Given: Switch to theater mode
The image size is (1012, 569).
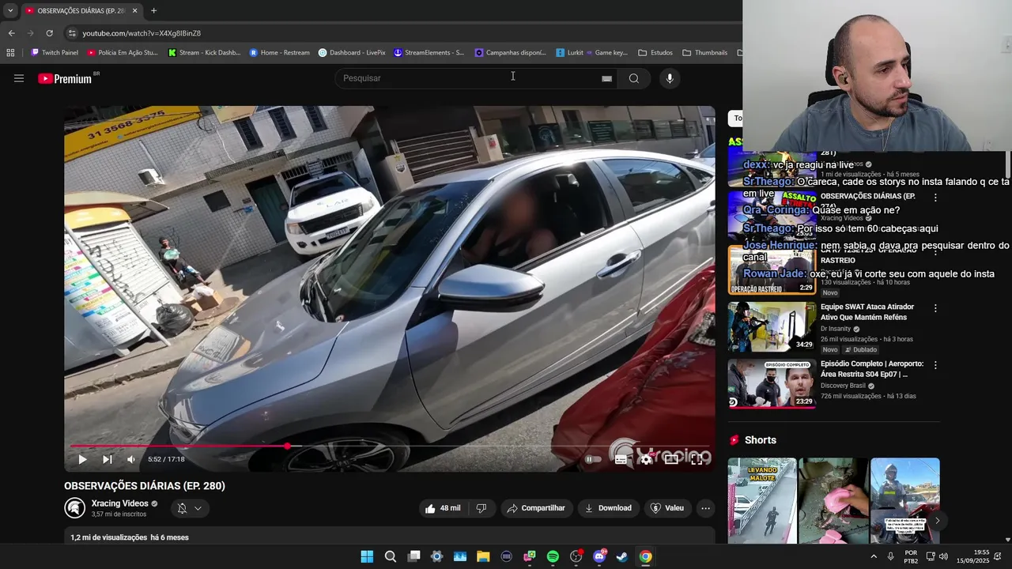Looking at the screenshot, I should pos(671,459).
